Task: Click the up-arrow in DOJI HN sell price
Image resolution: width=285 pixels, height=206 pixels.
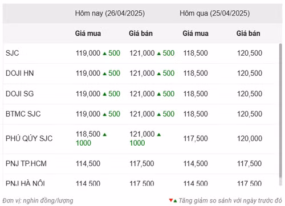Action: coord(159,74)
